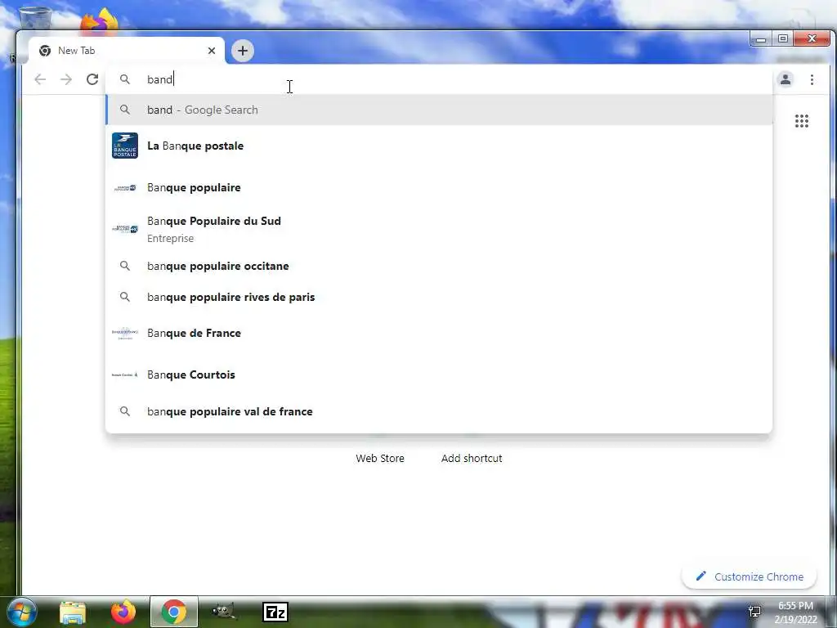The width and height of the screenshot is (837, 628).
Task: Click Banque populaire logo thumbnail
Action: [x=125, y=187]
